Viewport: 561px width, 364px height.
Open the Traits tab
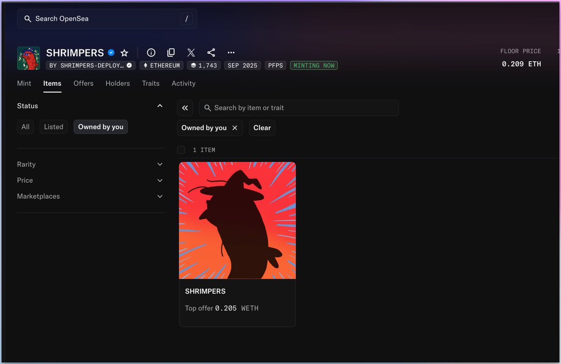[151, 83]
